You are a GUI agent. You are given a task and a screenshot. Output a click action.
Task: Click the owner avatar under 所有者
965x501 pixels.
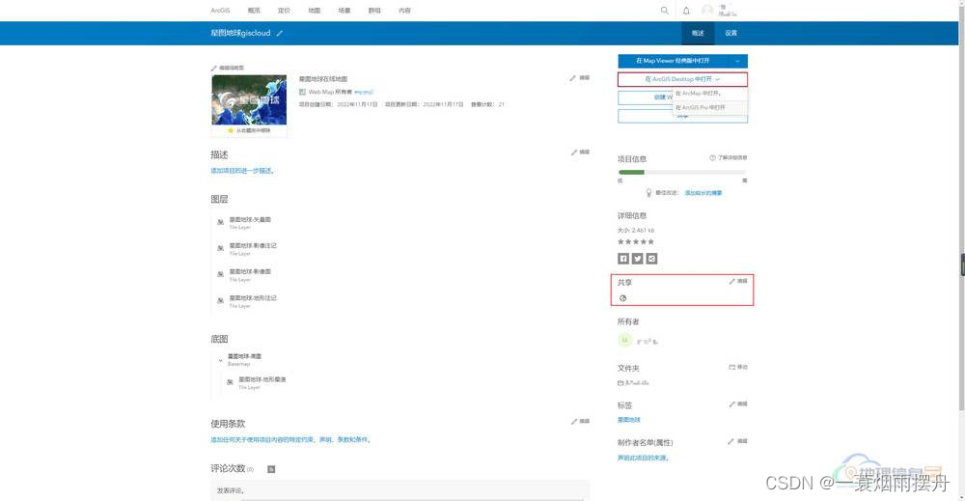click(624, 340)
